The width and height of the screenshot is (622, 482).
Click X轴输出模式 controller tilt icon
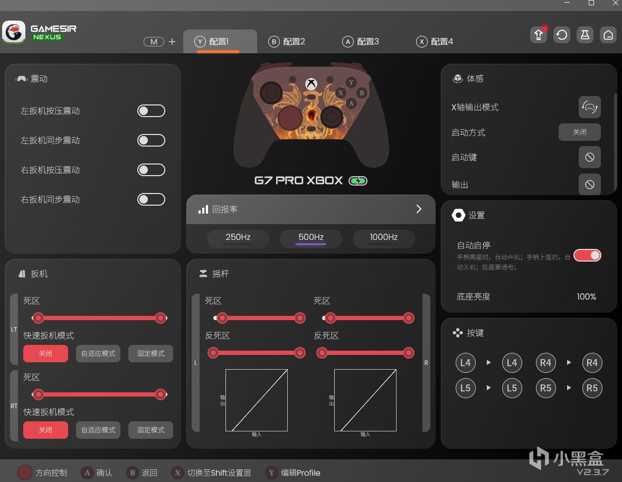point(589,107)
